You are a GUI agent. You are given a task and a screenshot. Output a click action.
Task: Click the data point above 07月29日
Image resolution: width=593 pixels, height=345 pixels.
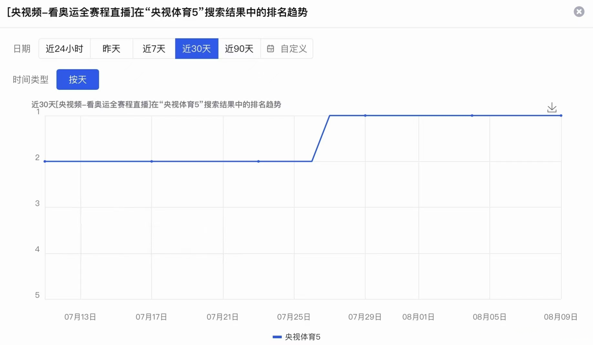tap(365, 115)
